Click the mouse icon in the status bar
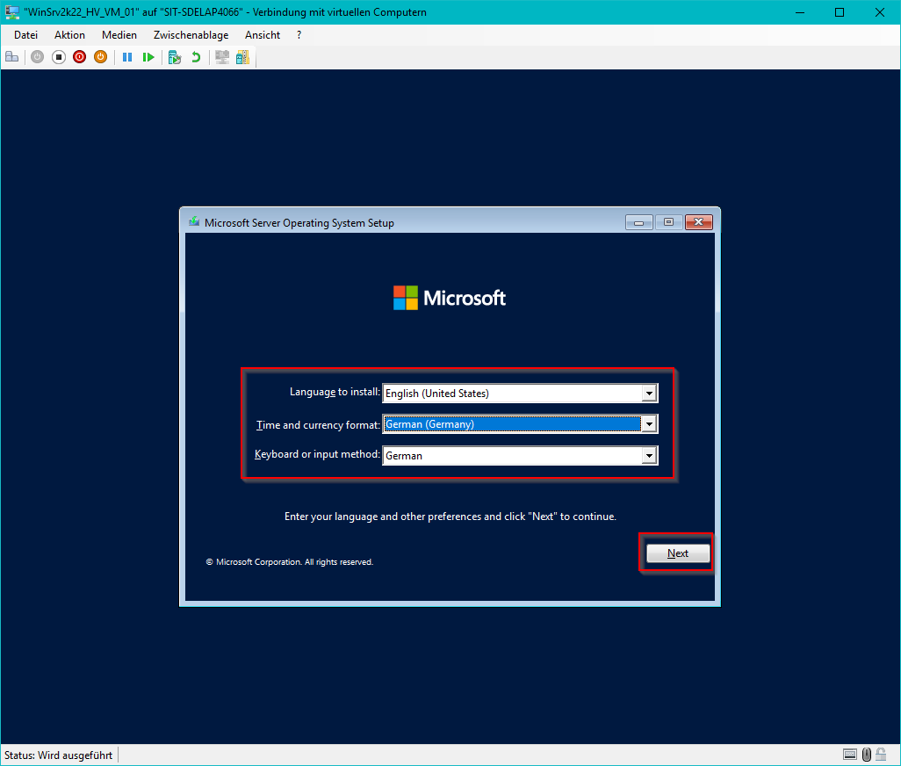This screenshot has width=901, height=766. pos(867,755)
